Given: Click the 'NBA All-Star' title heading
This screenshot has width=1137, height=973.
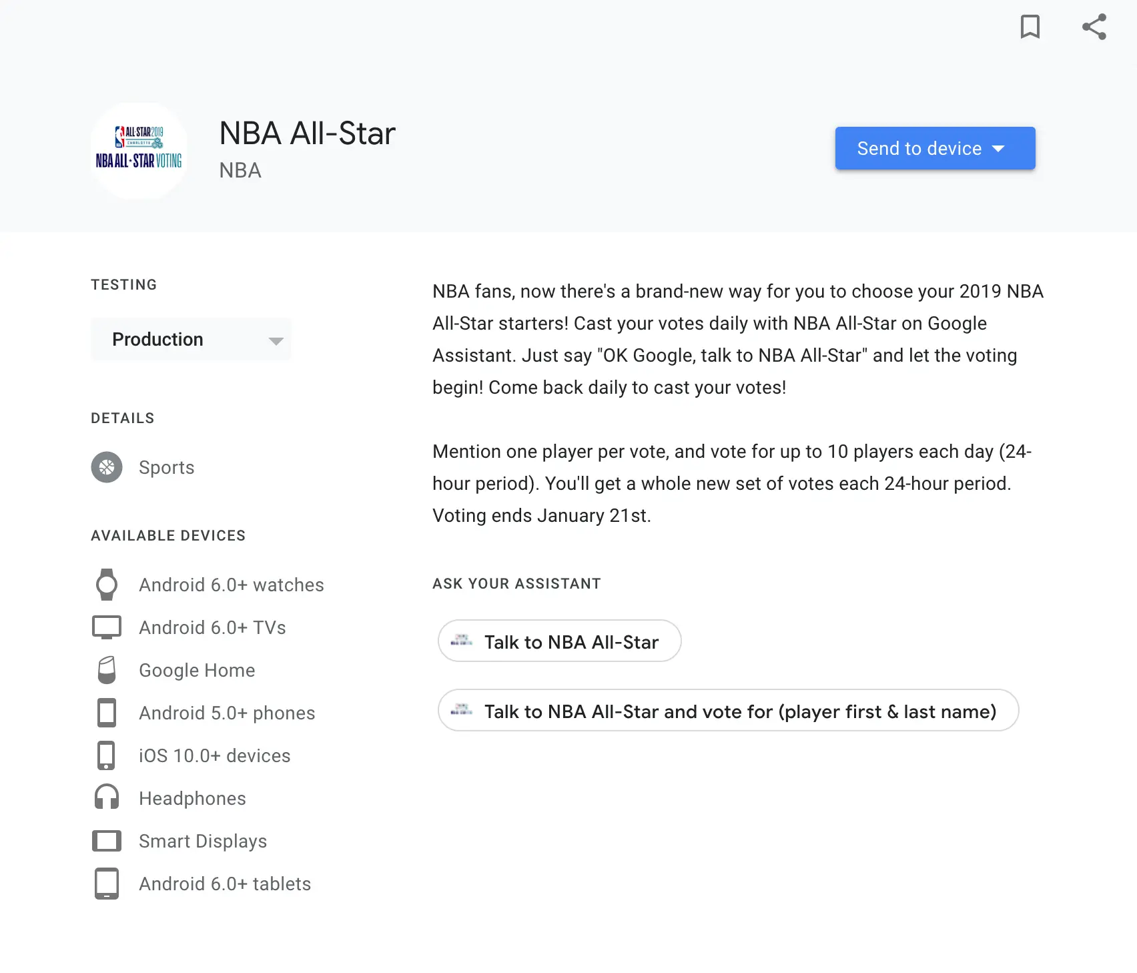Looking at the screenshot, I should pyautogui.click(x=308, y=133).
